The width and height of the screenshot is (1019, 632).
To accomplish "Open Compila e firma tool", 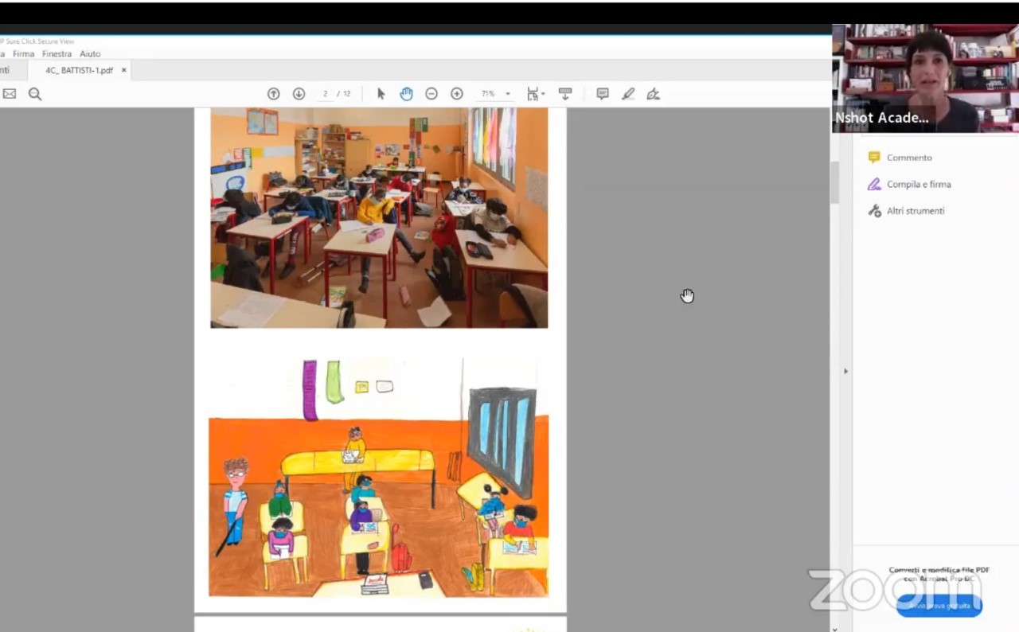I will click(x=918, y=185).
